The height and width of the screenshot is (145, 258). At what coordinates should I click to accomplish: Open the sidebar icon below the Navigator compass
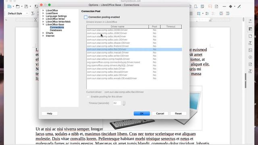click(x=250, y=64)
